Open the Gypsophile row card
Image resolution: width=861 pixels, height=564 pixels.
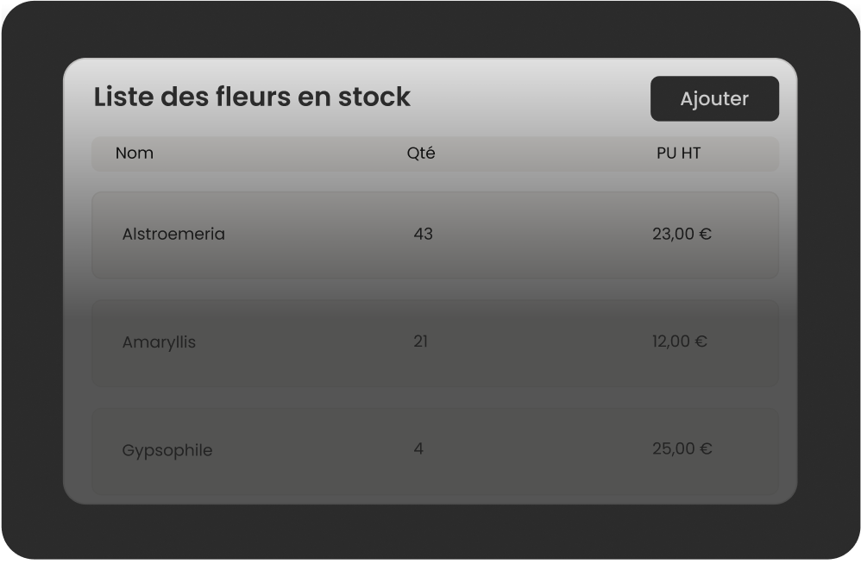tap(435, 451)
